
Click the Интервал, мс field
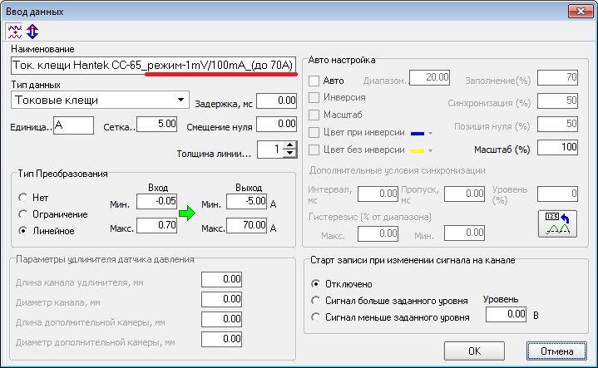coord(378,194)
